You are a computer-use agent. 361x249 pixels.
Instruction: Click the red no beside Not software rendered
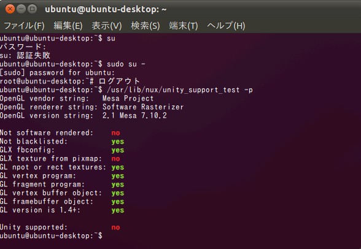coord(115,133)
